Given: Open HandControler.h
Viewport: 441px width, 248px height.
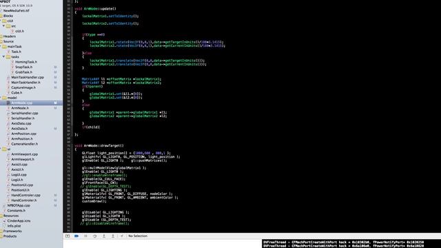Looking at the screenshot, I should click(x=24, y=200).
